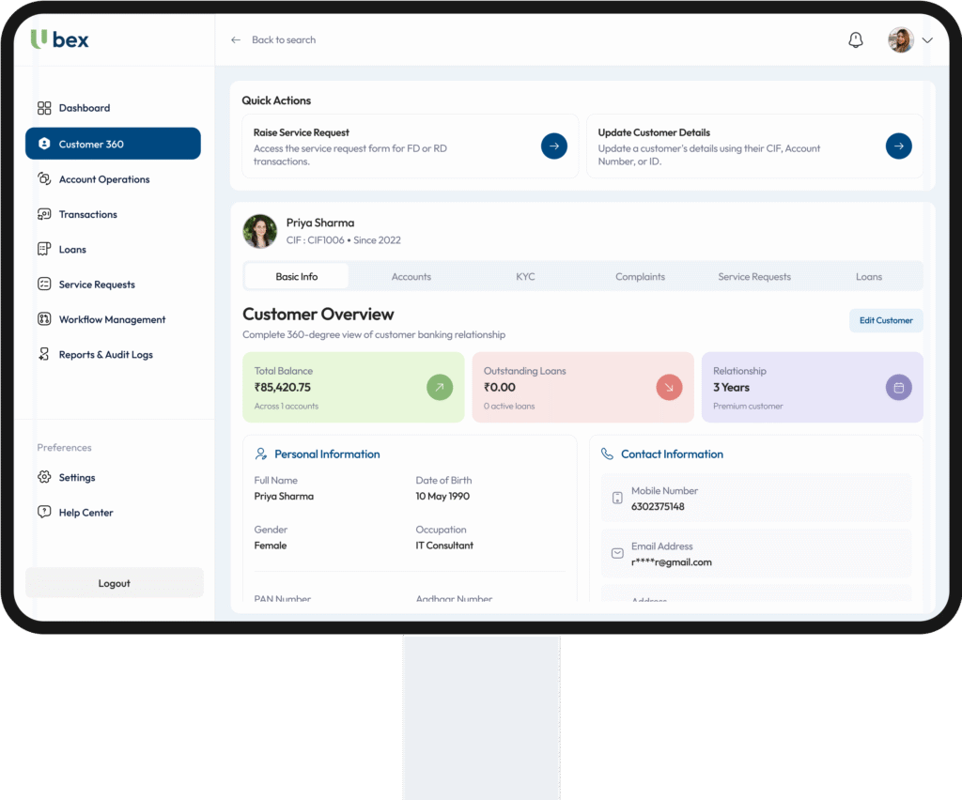Screen dimensions: 962x800
Task: Click the Account Operations sidebar icon
Action: click(x=44, y=179)
